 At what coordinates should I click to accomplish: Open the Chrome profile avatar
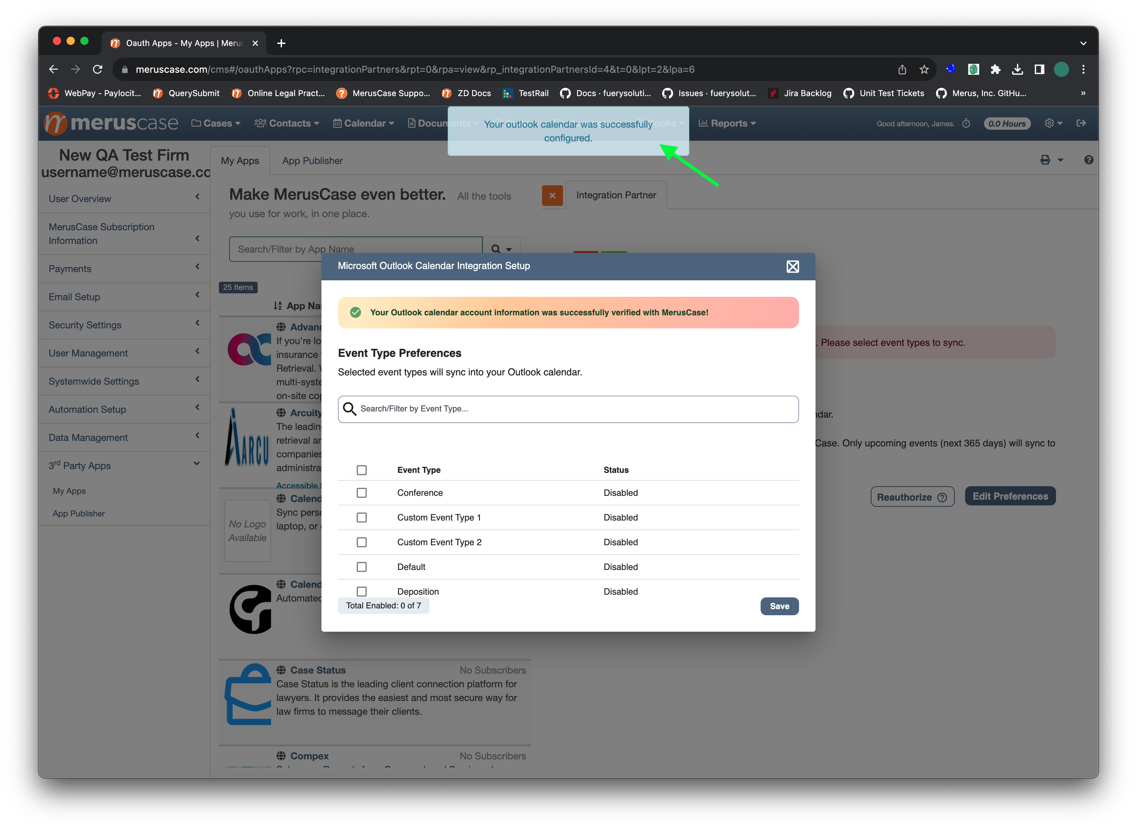pyautogui.click(x=1061, y=69)
